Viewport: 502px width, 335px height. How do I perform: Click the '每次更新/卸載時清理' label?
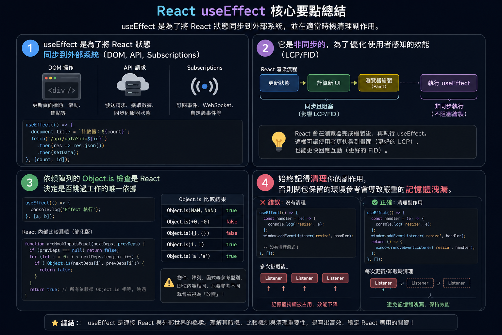click(389, 272)
